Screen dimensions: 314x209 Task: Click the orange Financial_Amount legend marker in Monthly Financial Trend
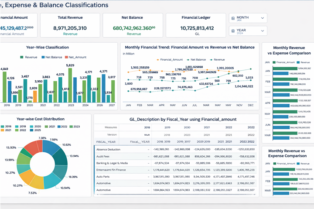click(x=157, y=59)
